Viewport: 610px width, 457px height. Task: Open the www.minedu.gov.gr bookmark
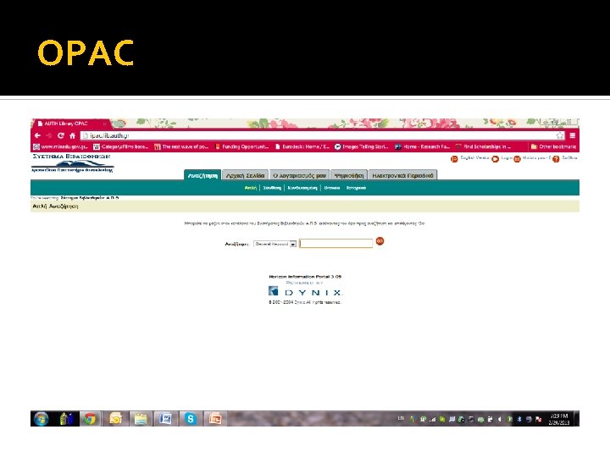click(61, 146)
